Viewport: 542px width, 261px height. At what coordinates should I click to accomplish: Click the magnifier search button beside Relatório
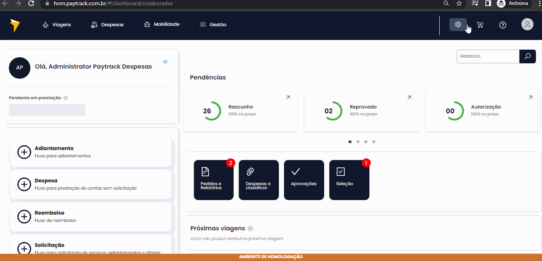(527, 56)
